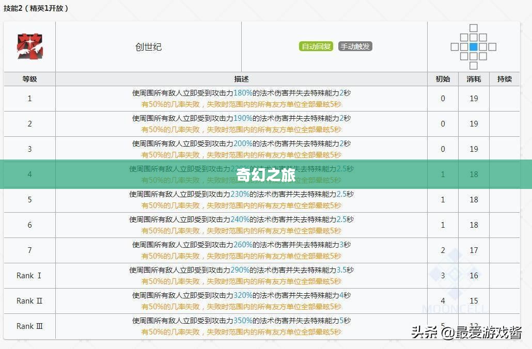
Task: Click the 创世纪 skill icon
Action: [30, 46]
